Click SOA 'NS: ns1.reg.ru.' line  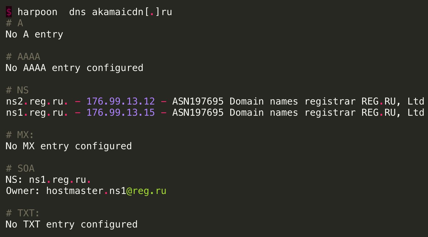[48, 180]
